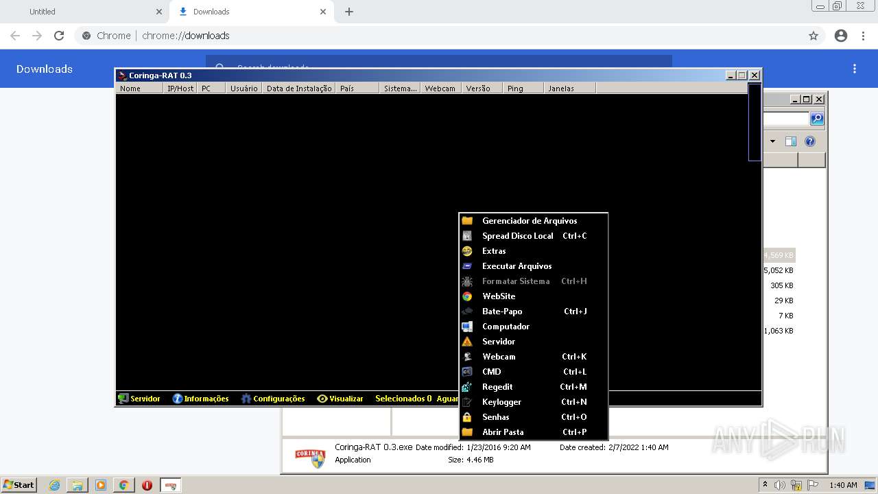Click the Coringa-RAT taskbar icon
Viewport: 878px width, 494px height.
(x=171, y=485)
